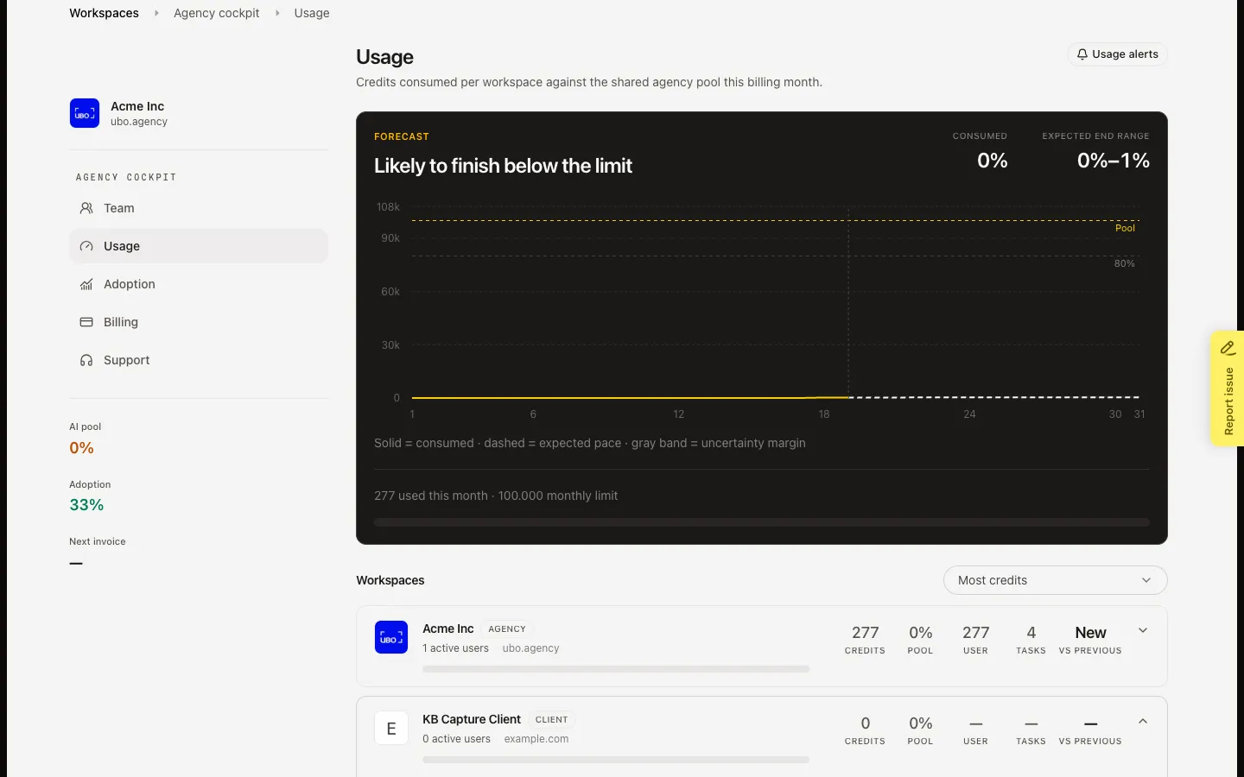Click the 80% threshold label on chart
This screenshot has height=777, width=1244.
[x=1124, y=263]
